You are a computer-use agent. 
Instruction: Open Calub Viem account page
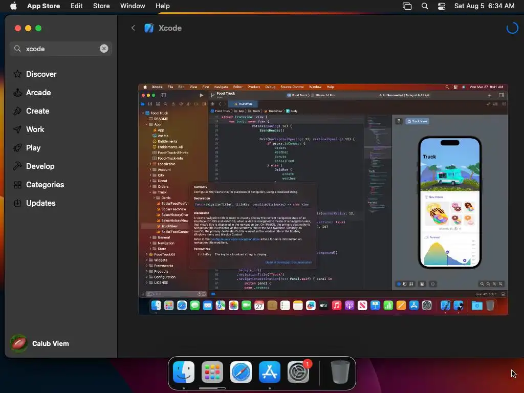click(x=40, y=343)
